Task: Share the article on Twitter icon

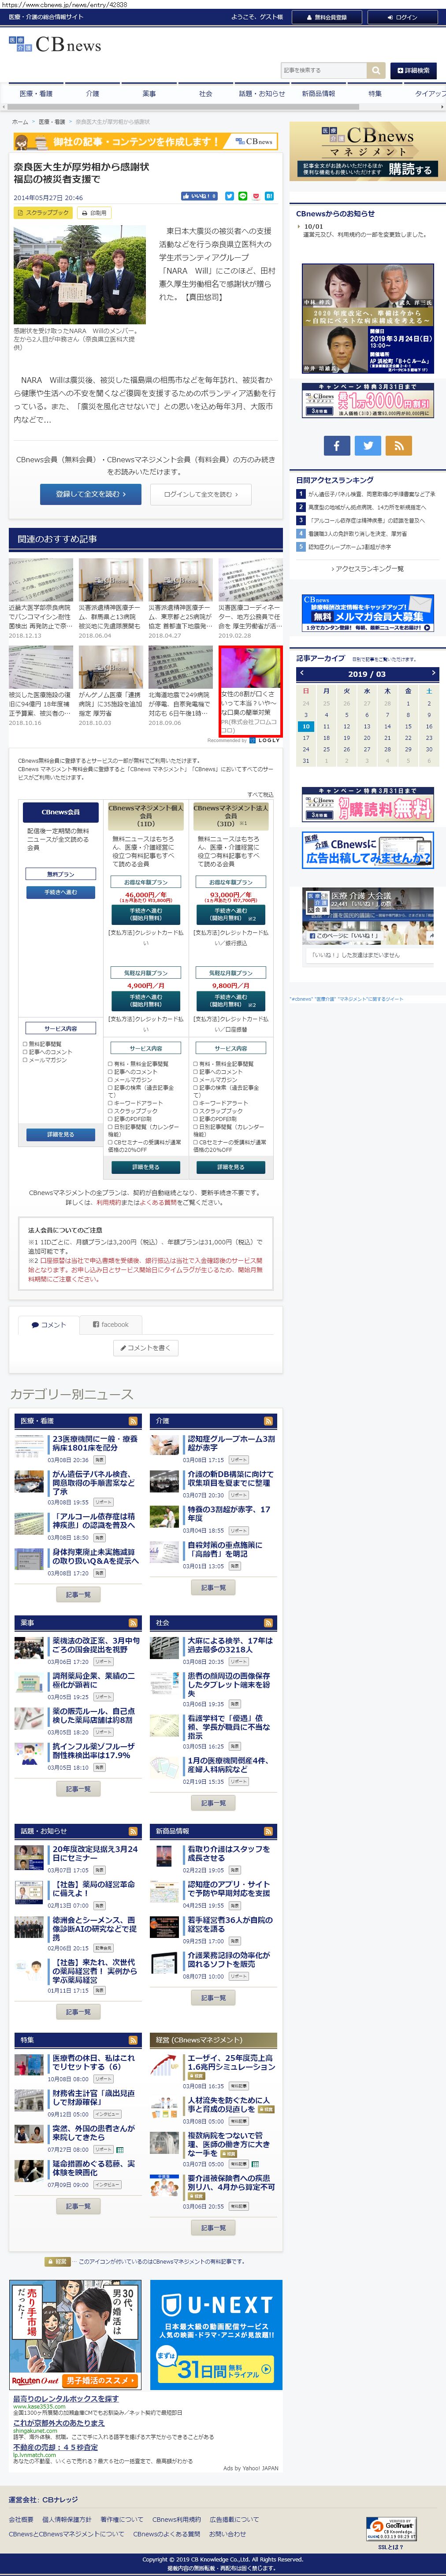Action: pyautogui.click(x=229, y=196)
